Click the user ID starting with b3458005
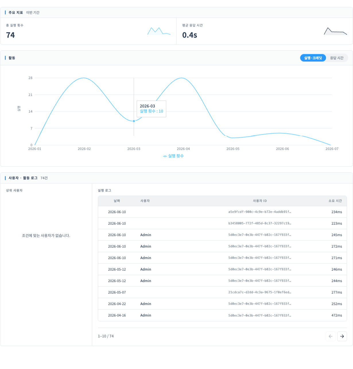This screenshot has height=369, width=353. pyautogui.click(x=260, y=223)
